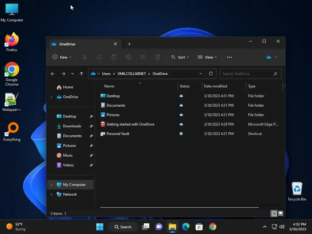Click the search magnifier icon in search box
The width and height of the screenshot is (312, 234).
(275, 74)
